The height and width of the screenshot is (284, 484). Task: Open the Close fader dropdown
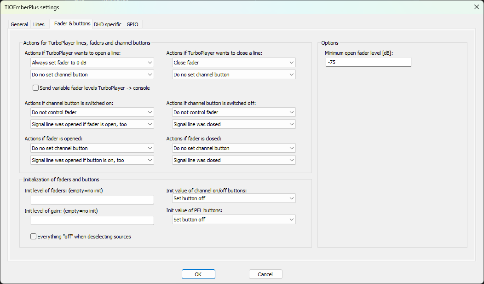click(234, 62)
